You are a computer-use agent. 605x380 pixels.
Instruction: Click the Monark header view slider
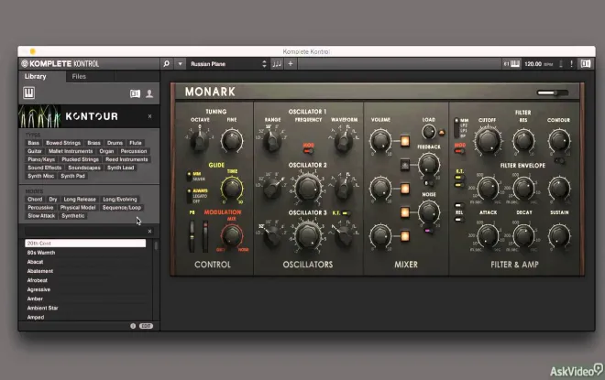pos(552,92)
